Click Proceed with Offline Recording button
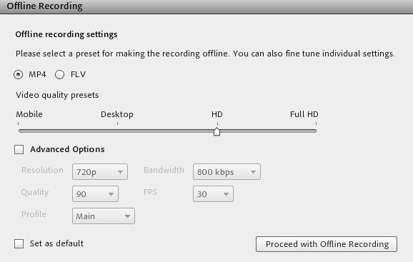Screen dimensions: 413x262 (x=327, y=244)
